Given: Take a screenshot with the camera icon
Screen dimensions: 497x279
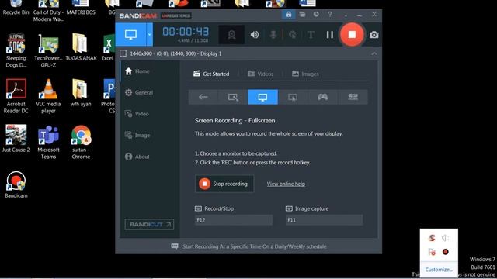Looking at the screenshot, I should (374, 35).
